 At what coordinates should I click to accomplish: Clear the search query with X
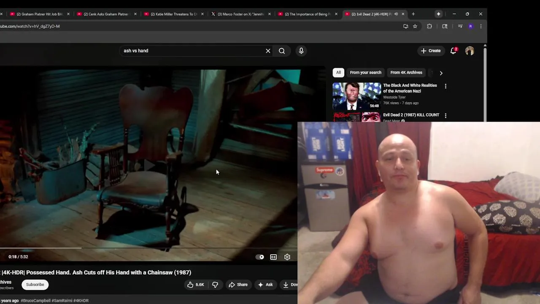(x=268, y=51)
